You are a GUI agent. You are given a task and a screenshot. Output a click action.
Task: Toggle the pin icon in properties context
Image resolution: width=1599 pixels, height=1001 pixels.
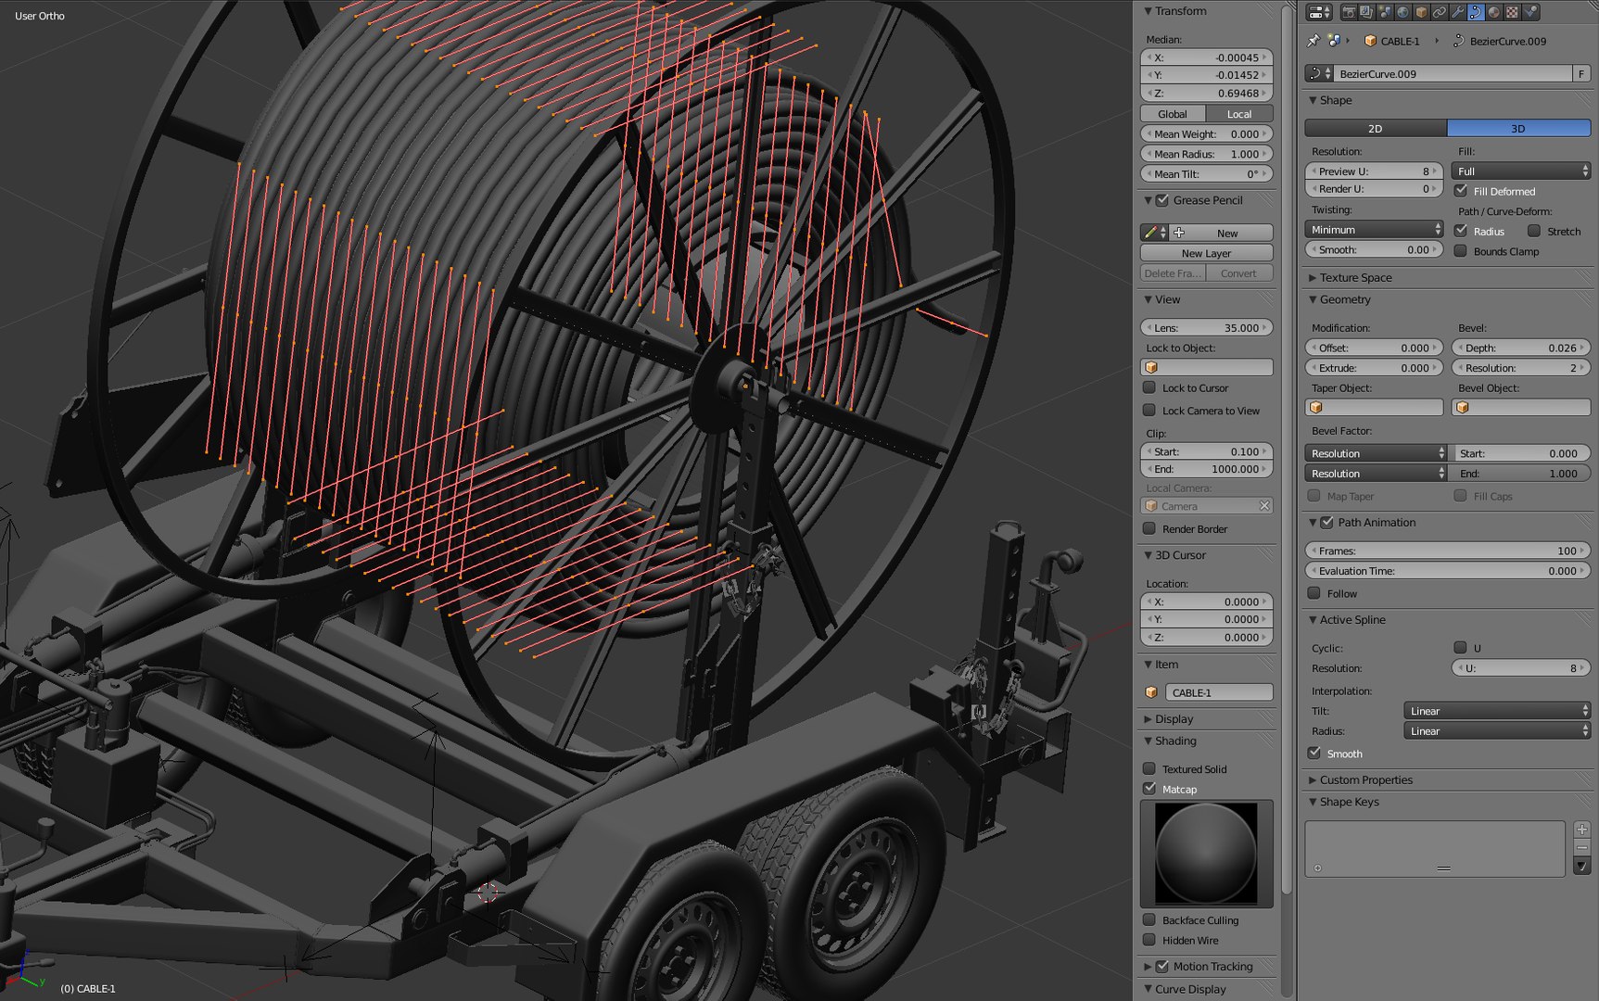point(1313,41)
